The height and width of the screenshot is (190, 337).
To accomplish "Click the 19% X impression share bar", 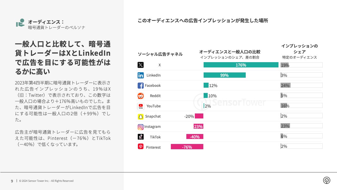I will click(x=284, y=65).
